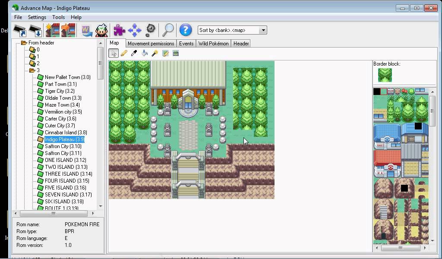
Task: Click the Save ROM icon with down arrow
Action: (x=35, y=31)
